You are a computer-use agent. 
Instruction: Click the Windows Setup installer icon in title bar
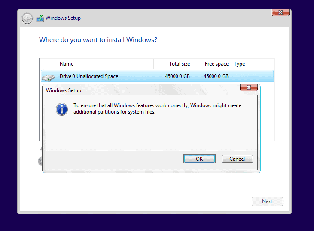coord(40,18)
